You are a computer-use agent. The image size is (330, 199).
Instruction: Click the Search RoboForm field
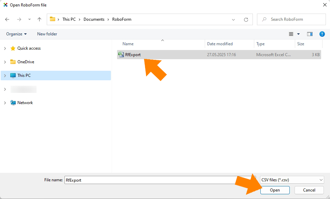[291, 19]
